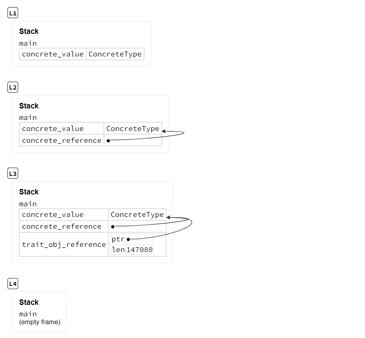
Task: Click ConcreteType cell in the L2 table
Action: coord(133,129)
